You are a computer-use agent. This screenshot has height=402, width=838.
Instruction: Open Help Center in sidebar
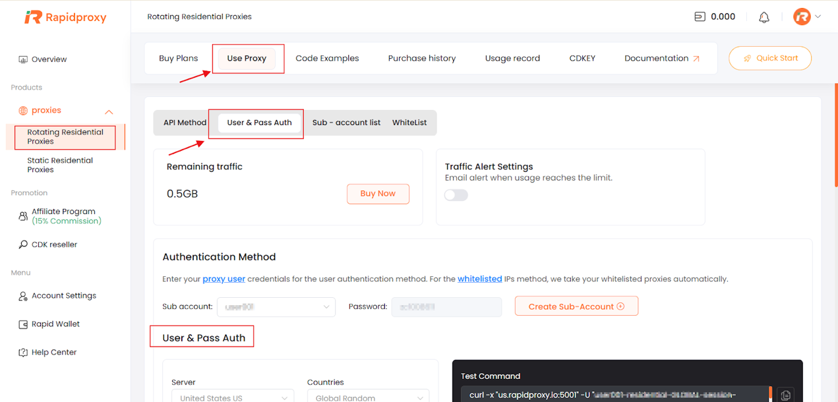[53, 353]
